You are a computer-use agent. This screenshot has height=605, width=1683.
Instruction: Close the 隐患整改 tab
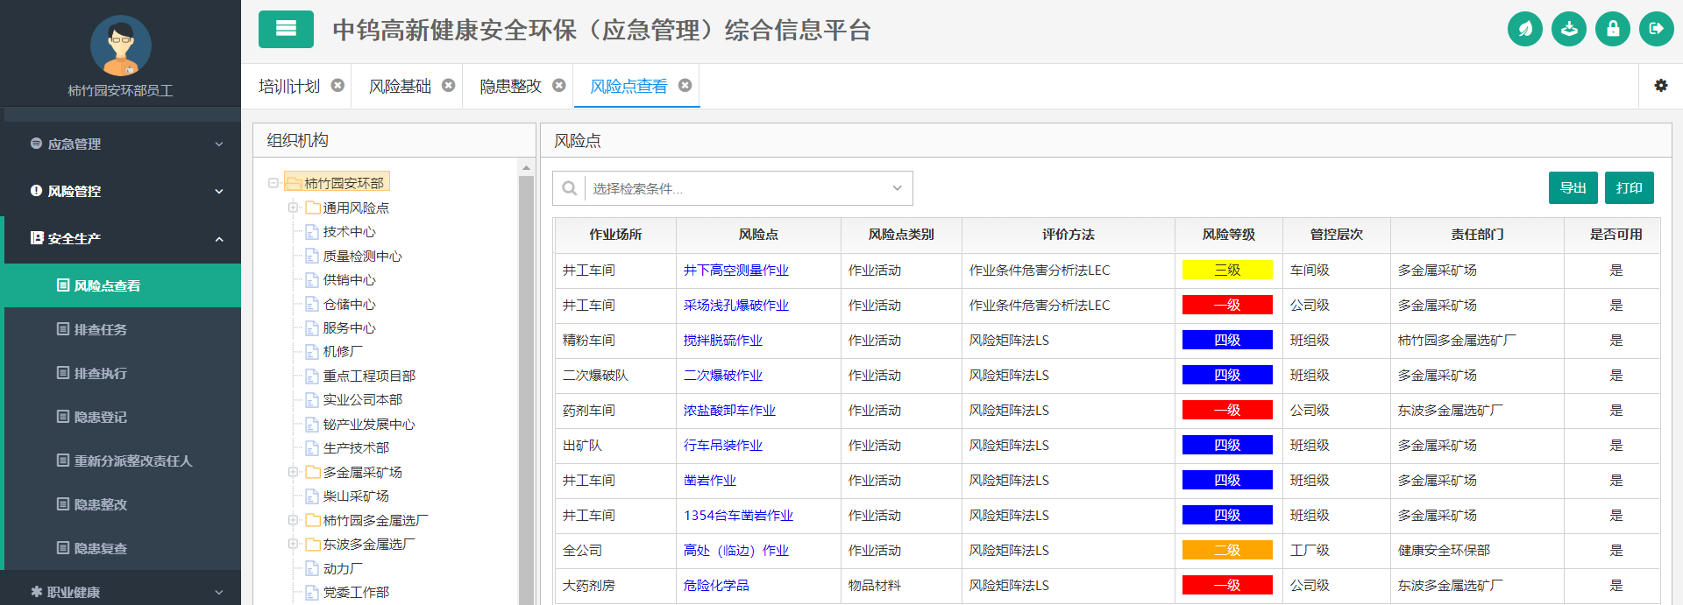click(558, 86)
